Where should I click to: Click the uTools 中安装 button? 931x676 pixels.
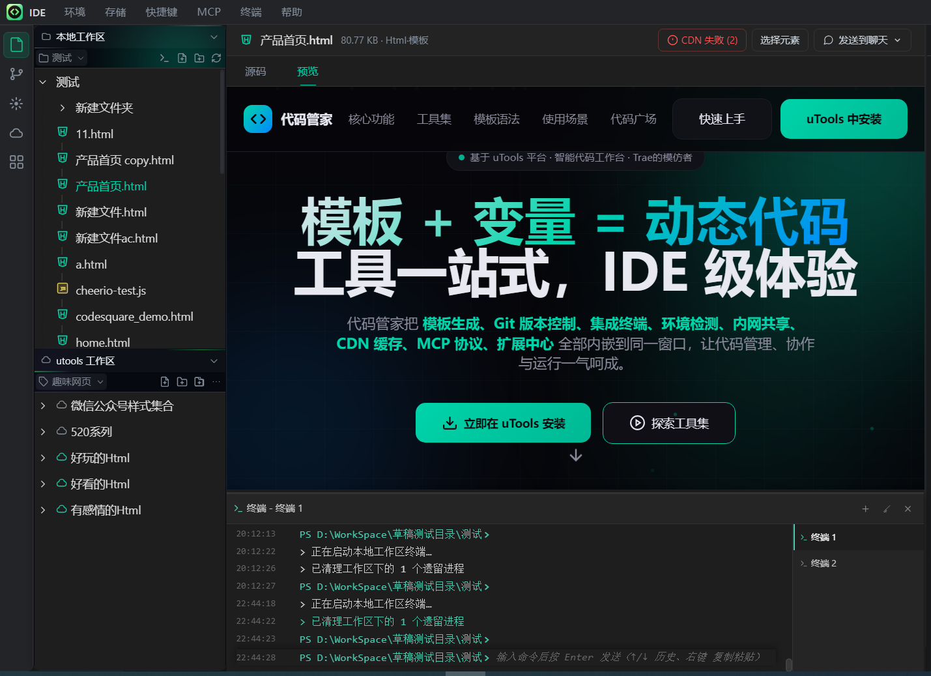click(844, 119)
